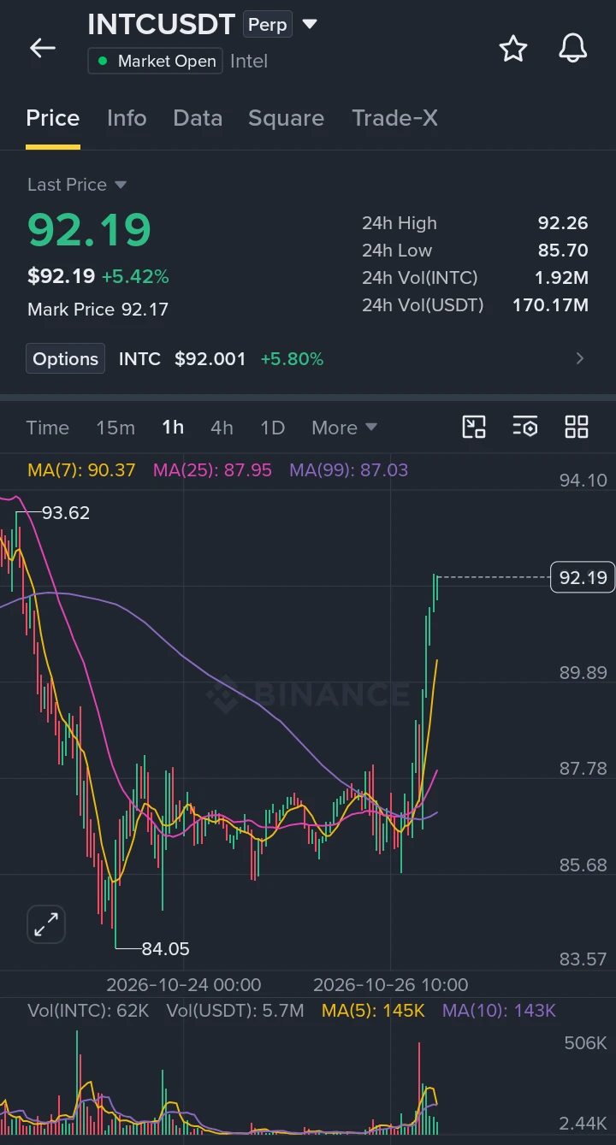Select the 1h chart interval
The height and width of the screenshot is (1145, 616).
(x=173, y=428)
